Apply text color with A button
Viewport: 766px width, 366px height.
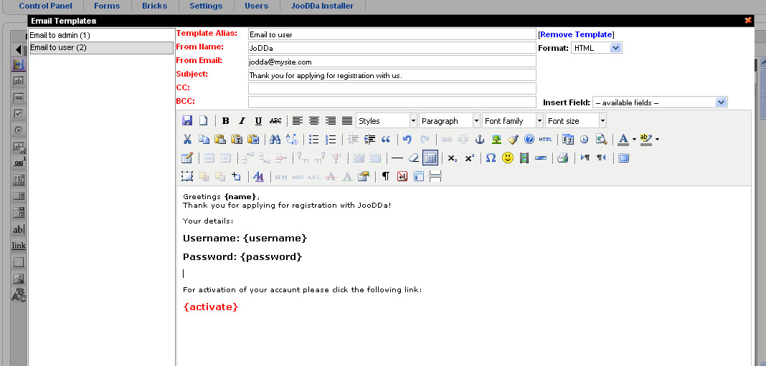(x=623, y=139)
